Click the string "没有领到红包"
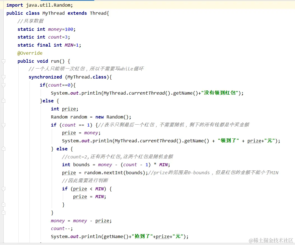Viewport: 295px width, 245px height. (220, 93)
